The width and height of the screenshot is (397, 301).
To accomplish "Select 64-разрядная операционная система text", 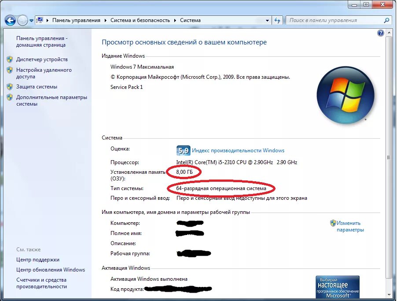I will point(221,188).
